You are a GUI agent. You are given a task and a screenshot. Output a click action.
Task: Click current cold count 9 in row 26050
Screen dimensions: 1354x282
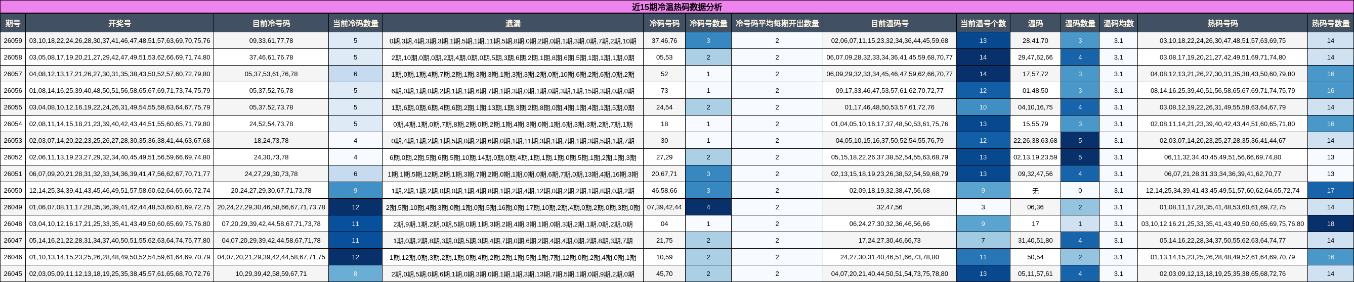355,190
